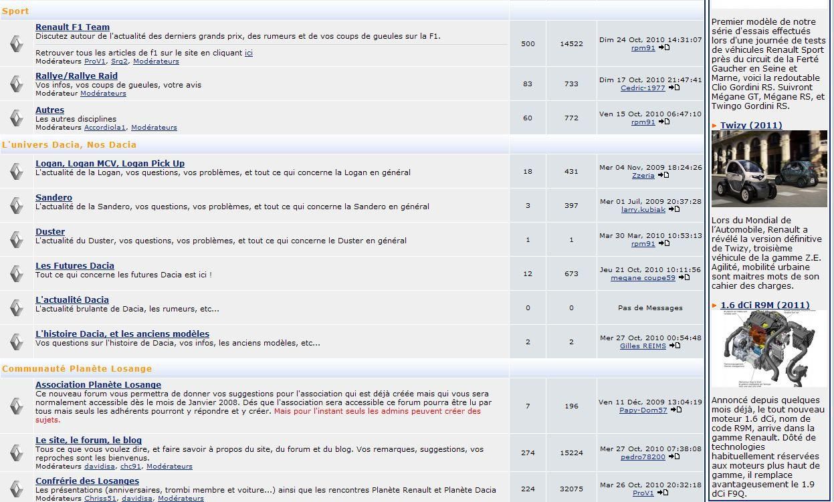View last post icon next to pedro78200
Viewport: 834px width, 502px height.
(x=673, y=457)
